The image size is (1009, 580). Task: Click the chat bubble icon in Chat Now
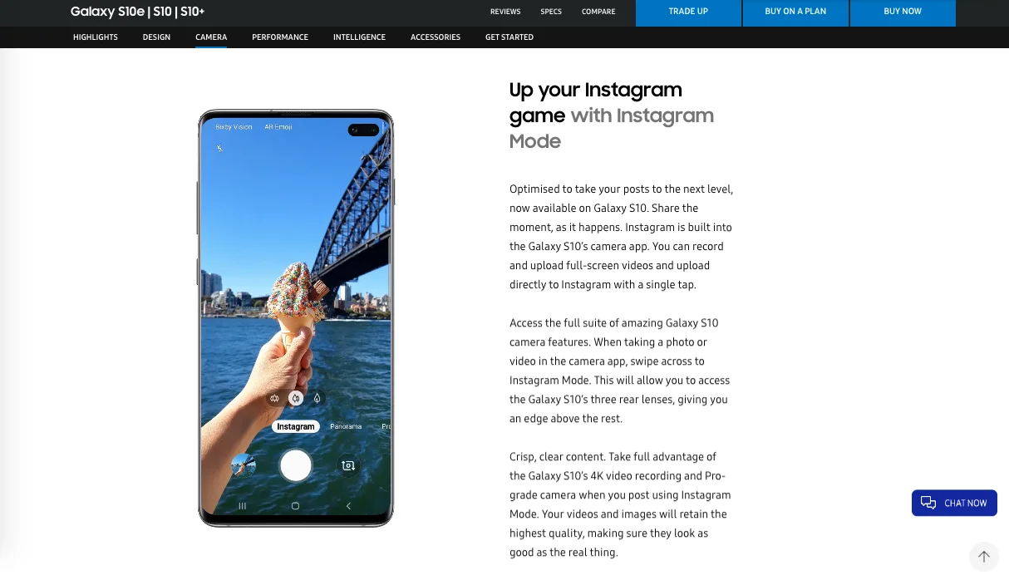coord(928,503)
